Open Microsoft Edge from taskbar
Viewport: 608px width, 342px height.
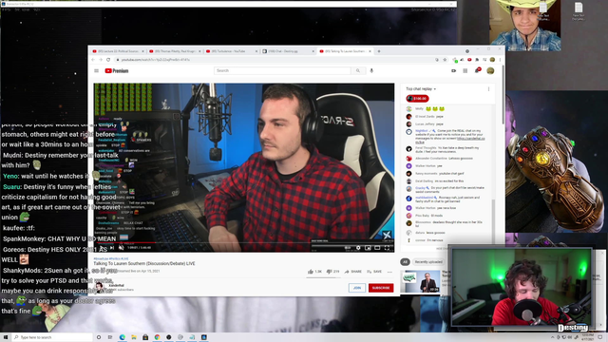tap(123, 337)
